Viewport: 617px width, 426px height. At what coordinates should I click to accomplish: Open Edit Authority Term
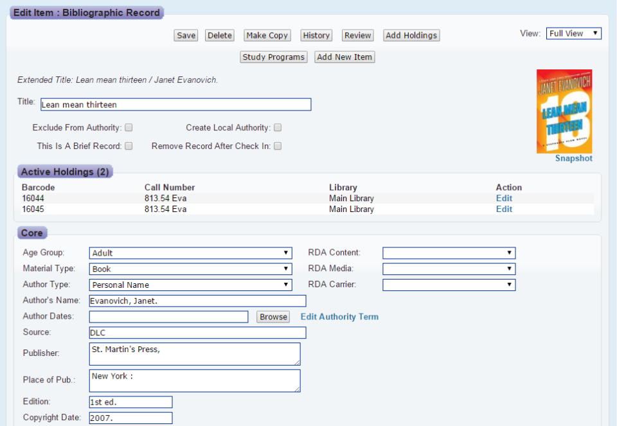pyautogui.click(x=339, y=316)
